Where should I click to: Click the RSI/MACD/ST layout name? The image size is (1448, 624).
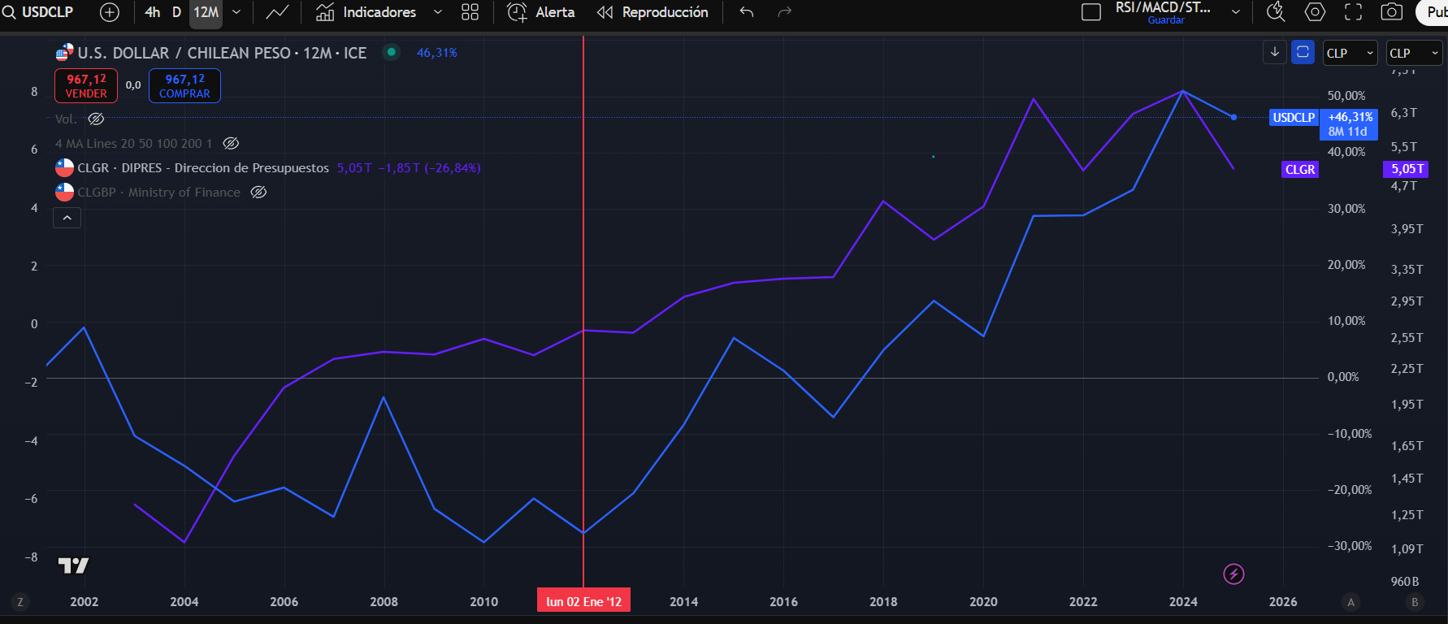point(1163,8)
